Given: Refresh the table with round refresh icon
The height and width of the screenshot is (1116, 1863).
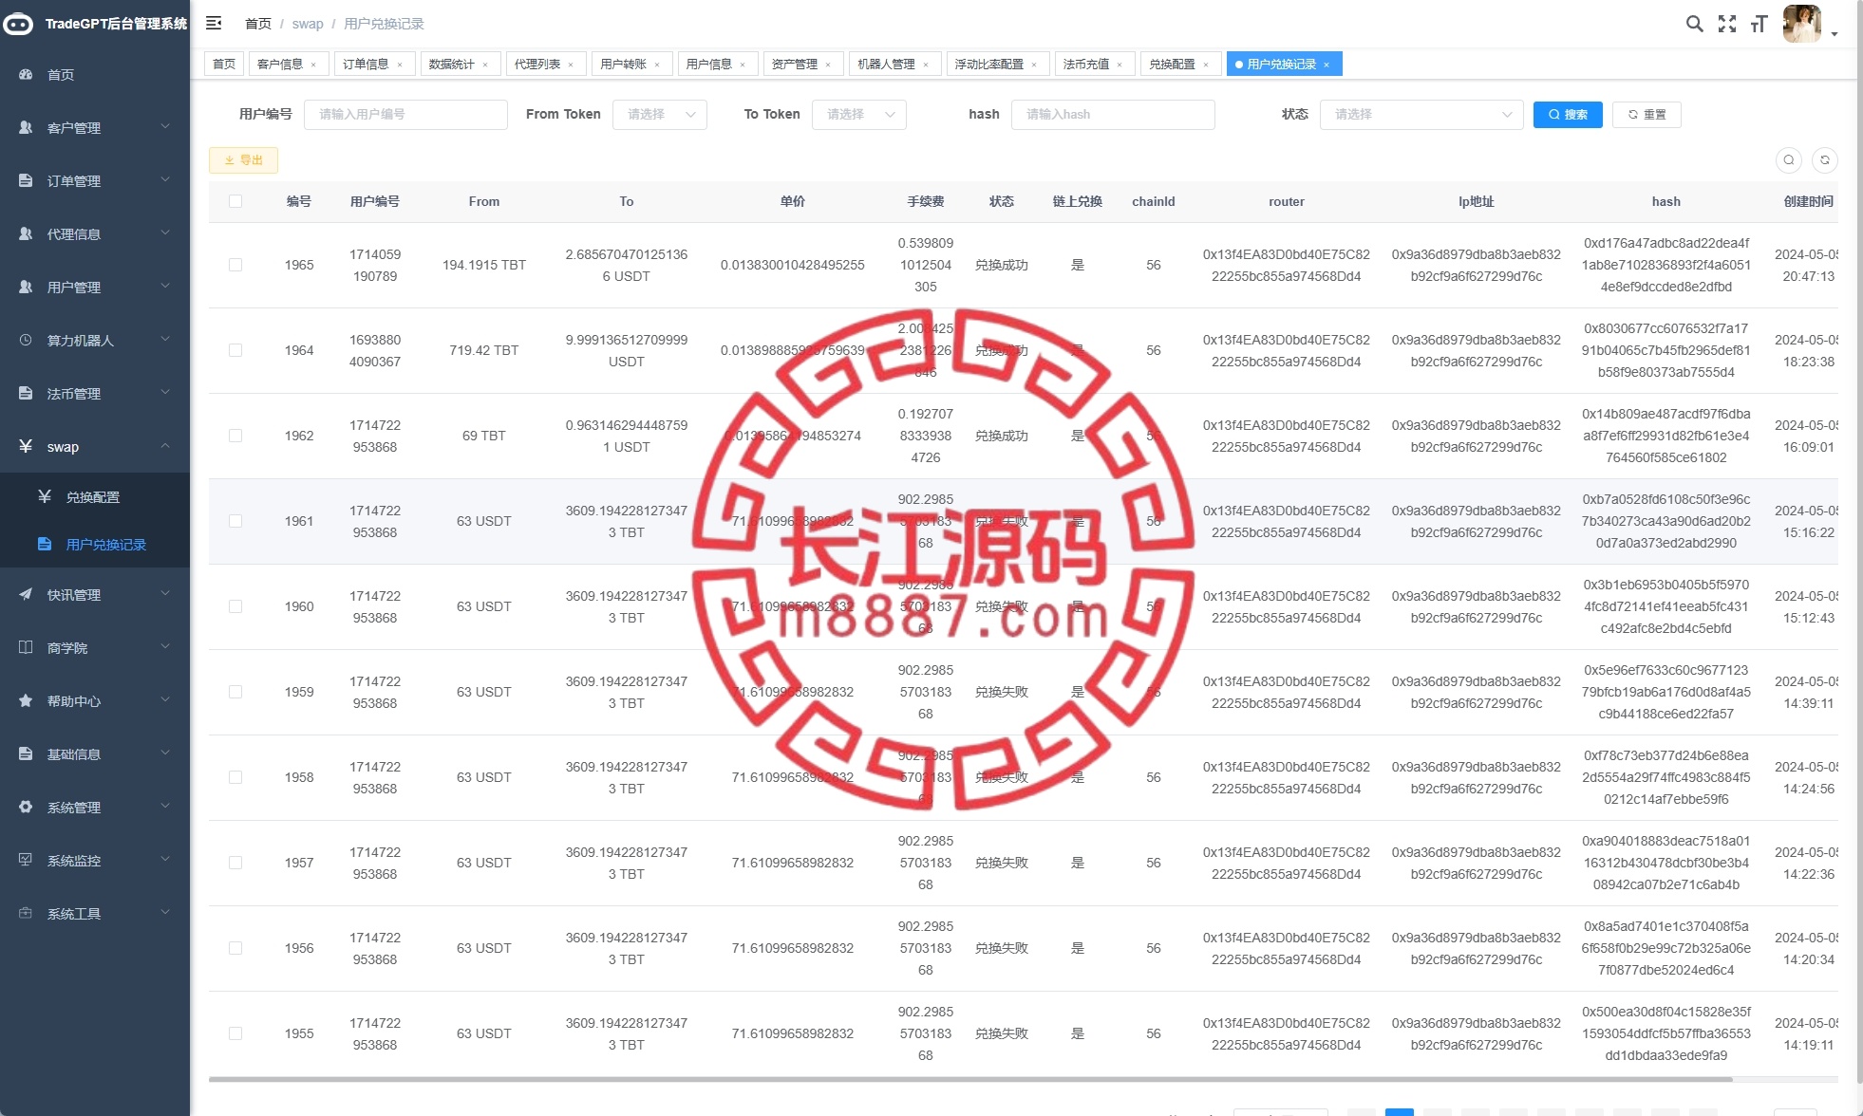Looking at the screenshot, I should (1825, 160).
